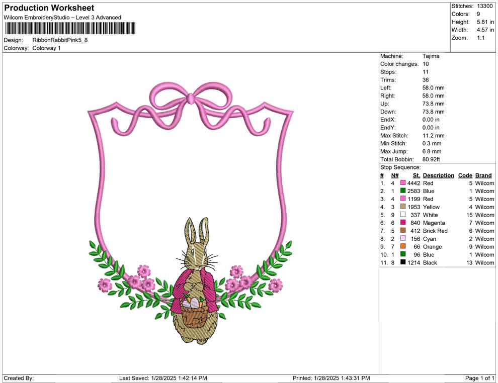Click the 'Page 1 of 1' footer text
The height and width of the screenshot is (383, 498).
tap(479, 378)
